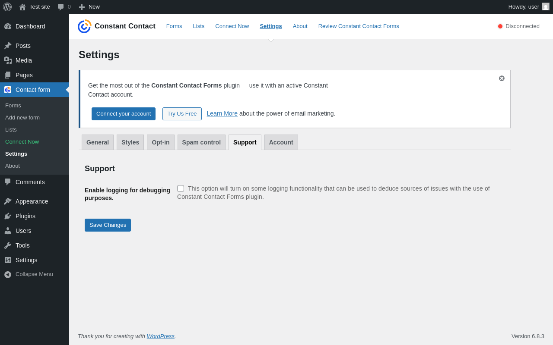Switch to the Spam control tab
This screenshot has width=553, height=345.
(x=201, y=142)
